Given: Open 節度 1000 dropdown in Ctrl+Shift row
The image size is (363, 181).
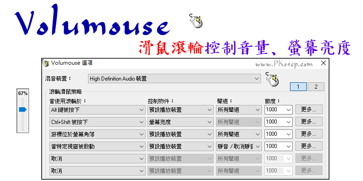Looking at the screenshot, I should point(279,122).
